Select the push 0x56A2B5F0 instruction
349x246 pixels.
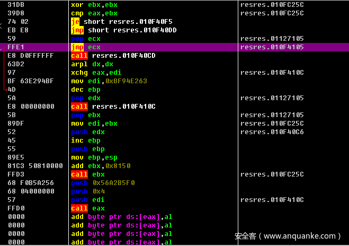103,183
